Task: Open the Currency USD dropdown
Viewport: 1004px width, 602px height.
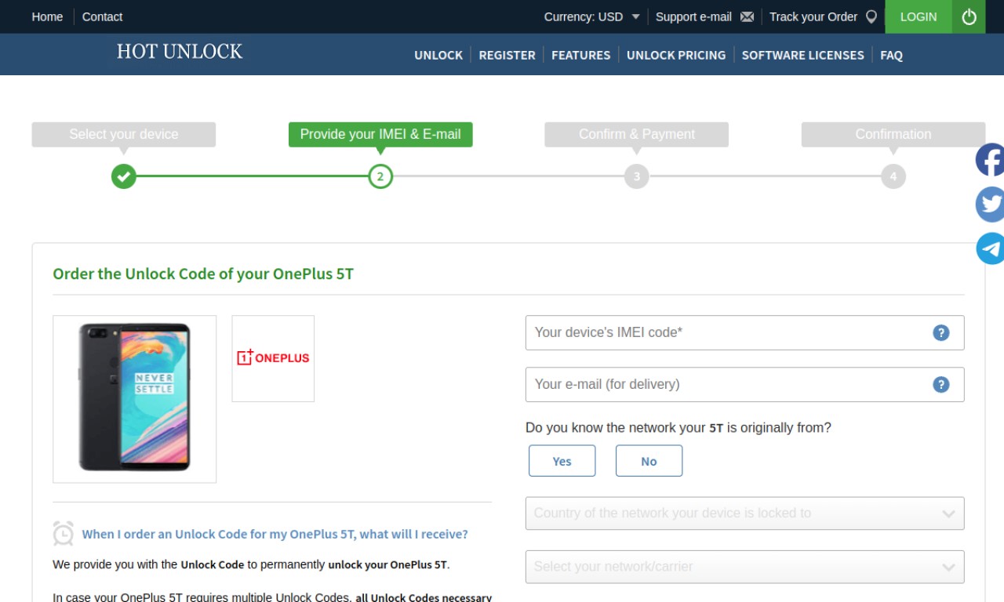Action: point(592,16)
